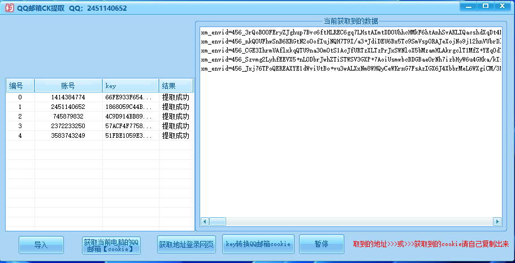Viewport: 515px width, 263px height.
Task: Click the 账号 column header
Action: [68, 86]
